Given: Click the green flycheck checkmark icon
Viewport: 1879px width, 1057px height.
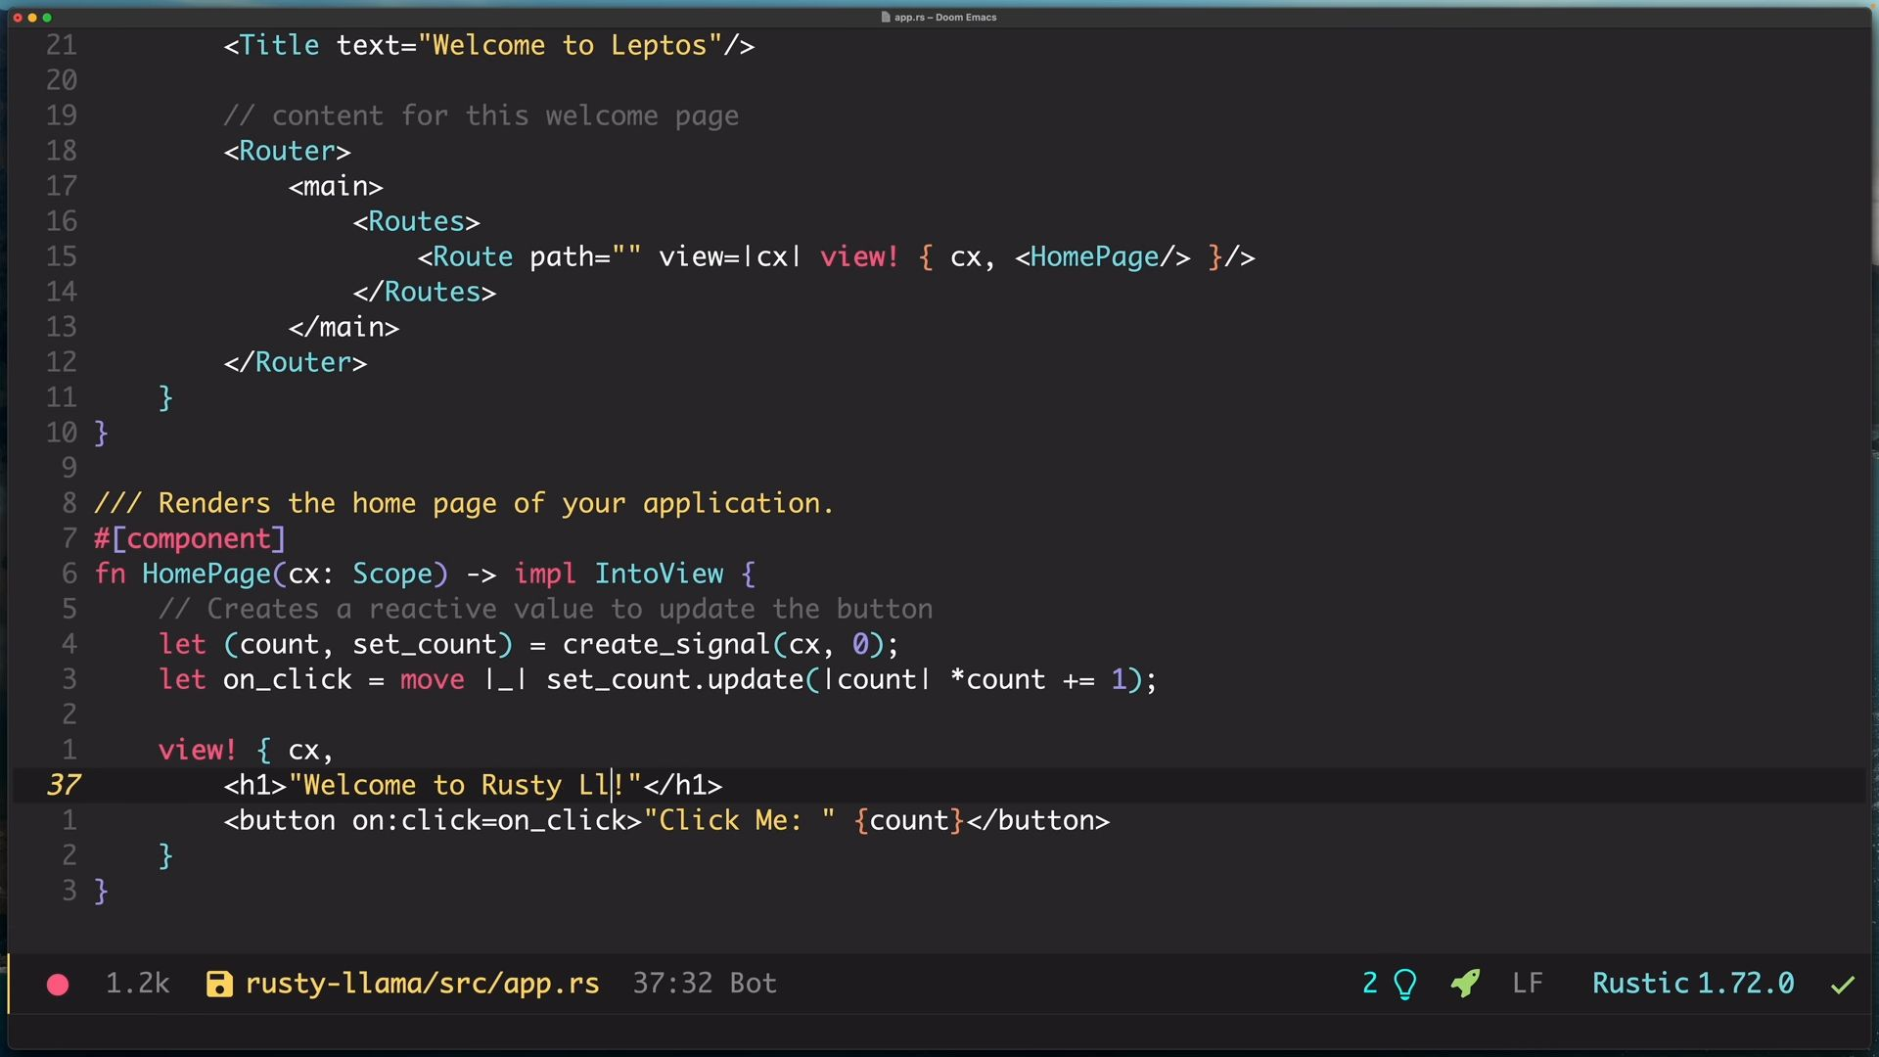Looking at the screenshot, I should click(x=1843, y=985).
